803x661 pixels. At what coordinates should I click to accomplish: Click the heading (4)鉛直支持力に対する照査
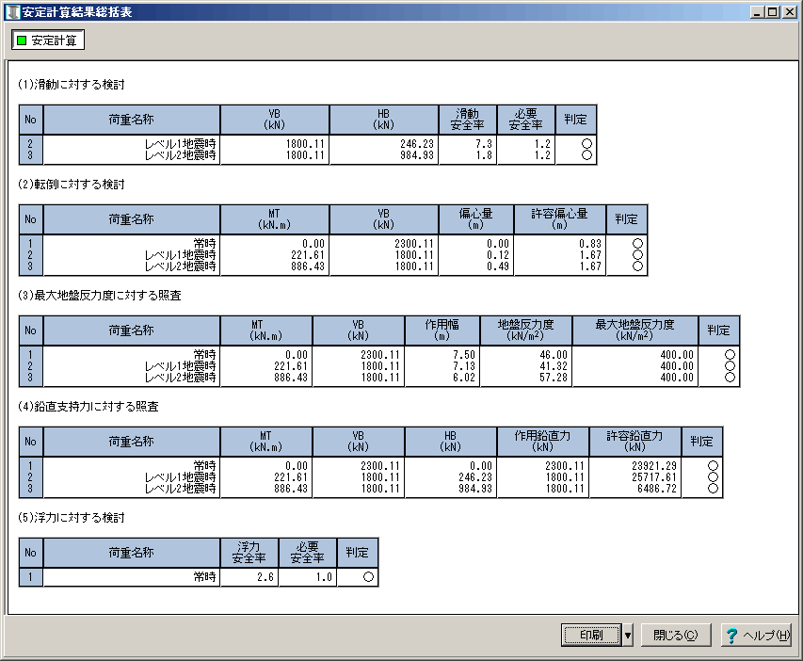tap(88, 407)
